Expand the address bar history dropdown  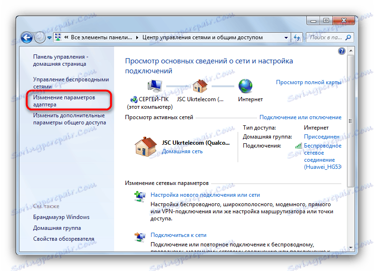coord(286,38)
